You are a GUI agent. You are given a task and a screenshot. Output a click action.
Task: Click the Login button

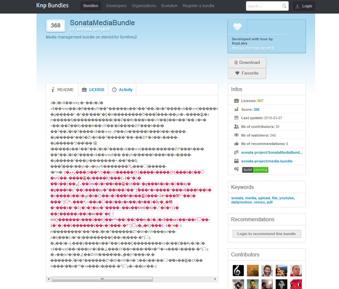click(x=304, y=6)
